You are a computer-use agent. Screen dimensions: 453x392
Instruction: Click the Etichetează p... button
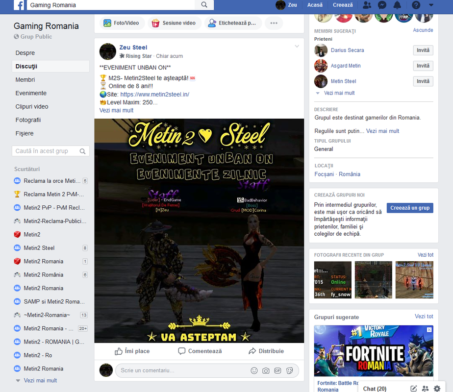coord(233,23)
